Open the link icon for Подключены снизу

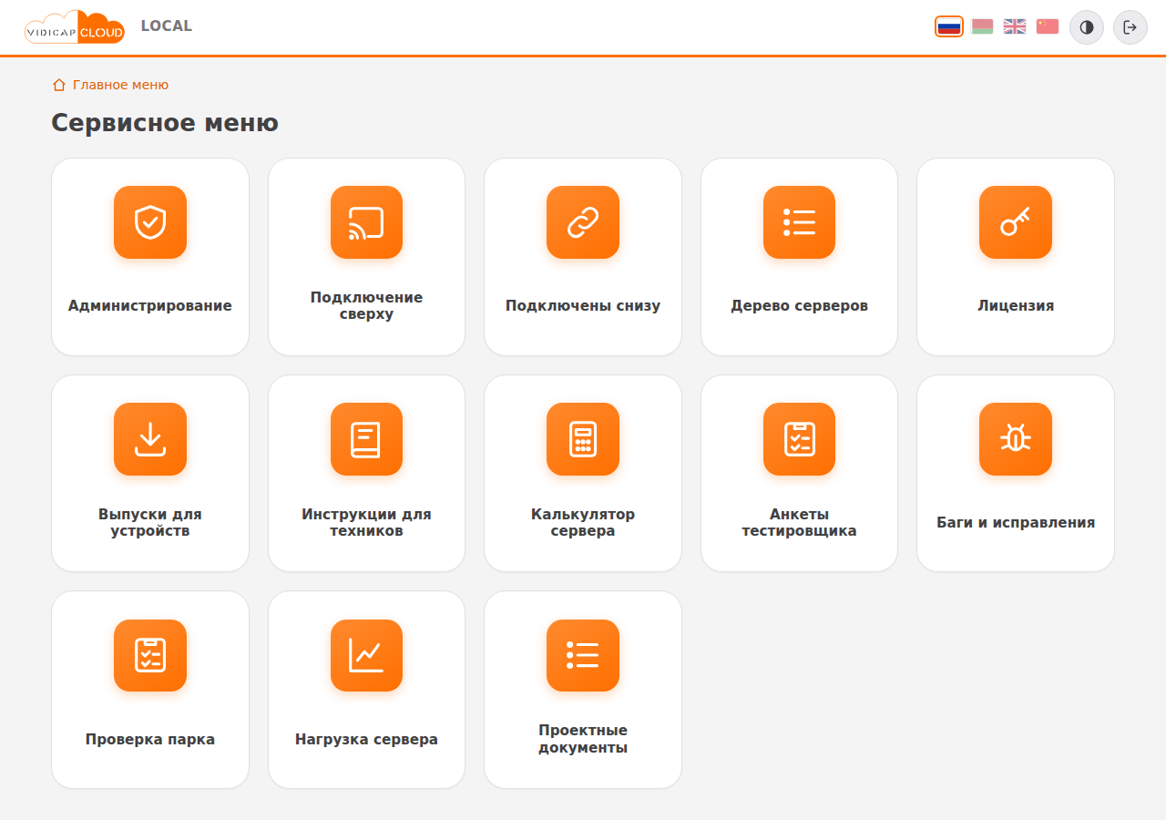tap(583, 222)
